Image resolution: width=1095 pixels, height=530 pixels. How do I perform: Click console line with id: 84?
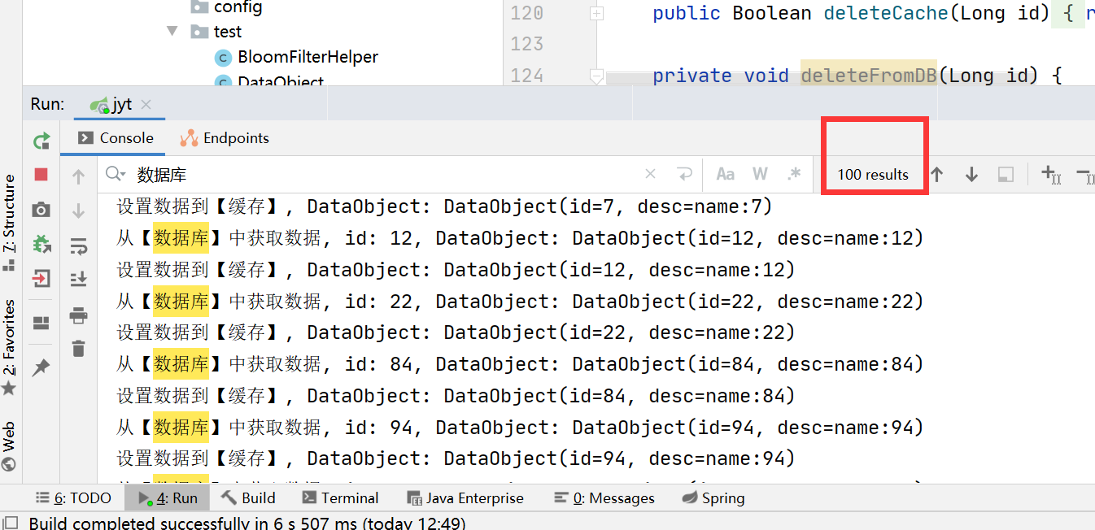pyautogui.click(x=520, y=364)
